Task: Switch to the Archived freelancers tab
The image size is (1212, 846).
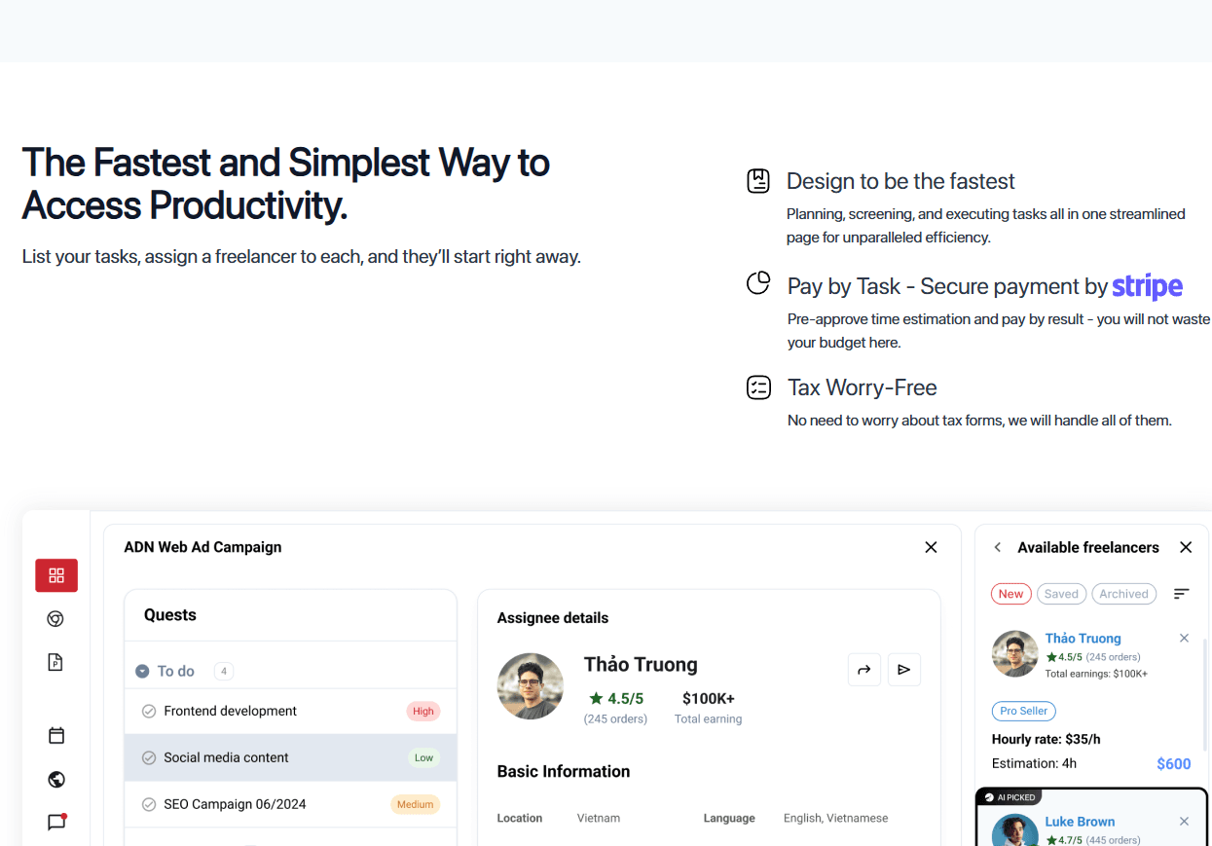Action: click(1123, 594)
